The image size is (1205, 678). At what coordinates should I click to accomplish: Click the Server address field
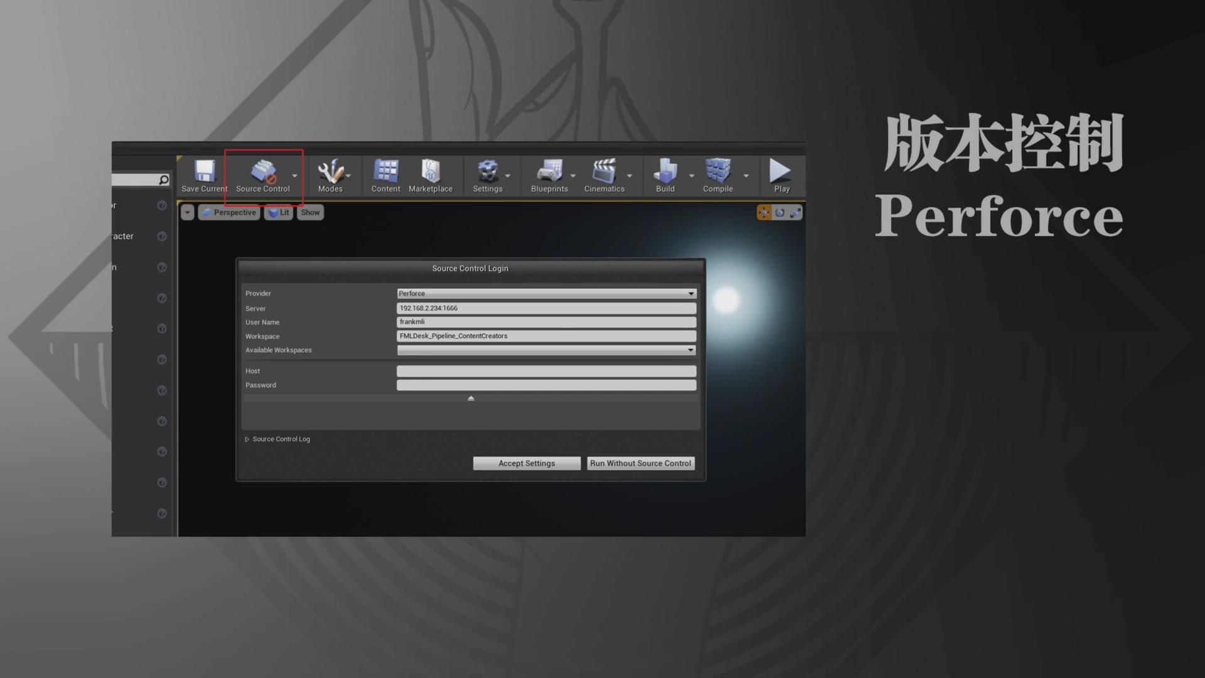(546, 308)
